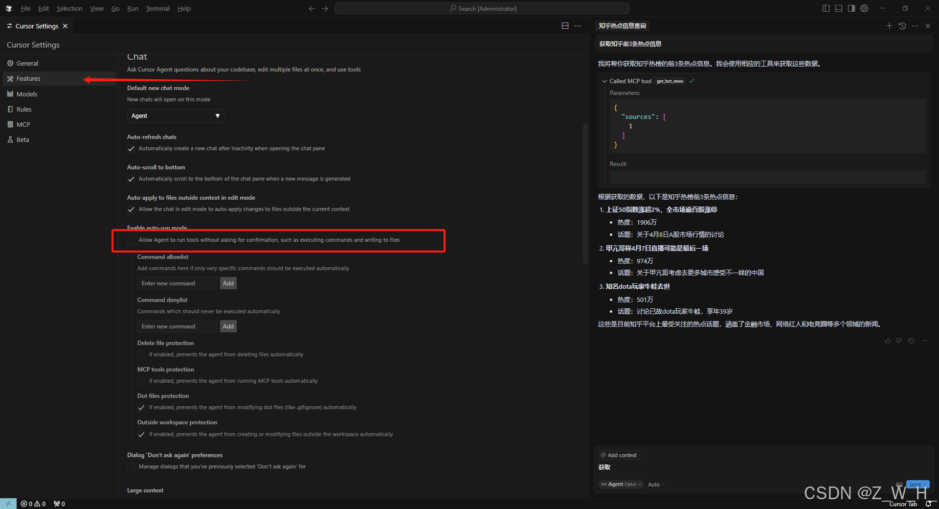Open notifications bell in status bar
This screenshot has width=939, height=509.
coord(928,504)
